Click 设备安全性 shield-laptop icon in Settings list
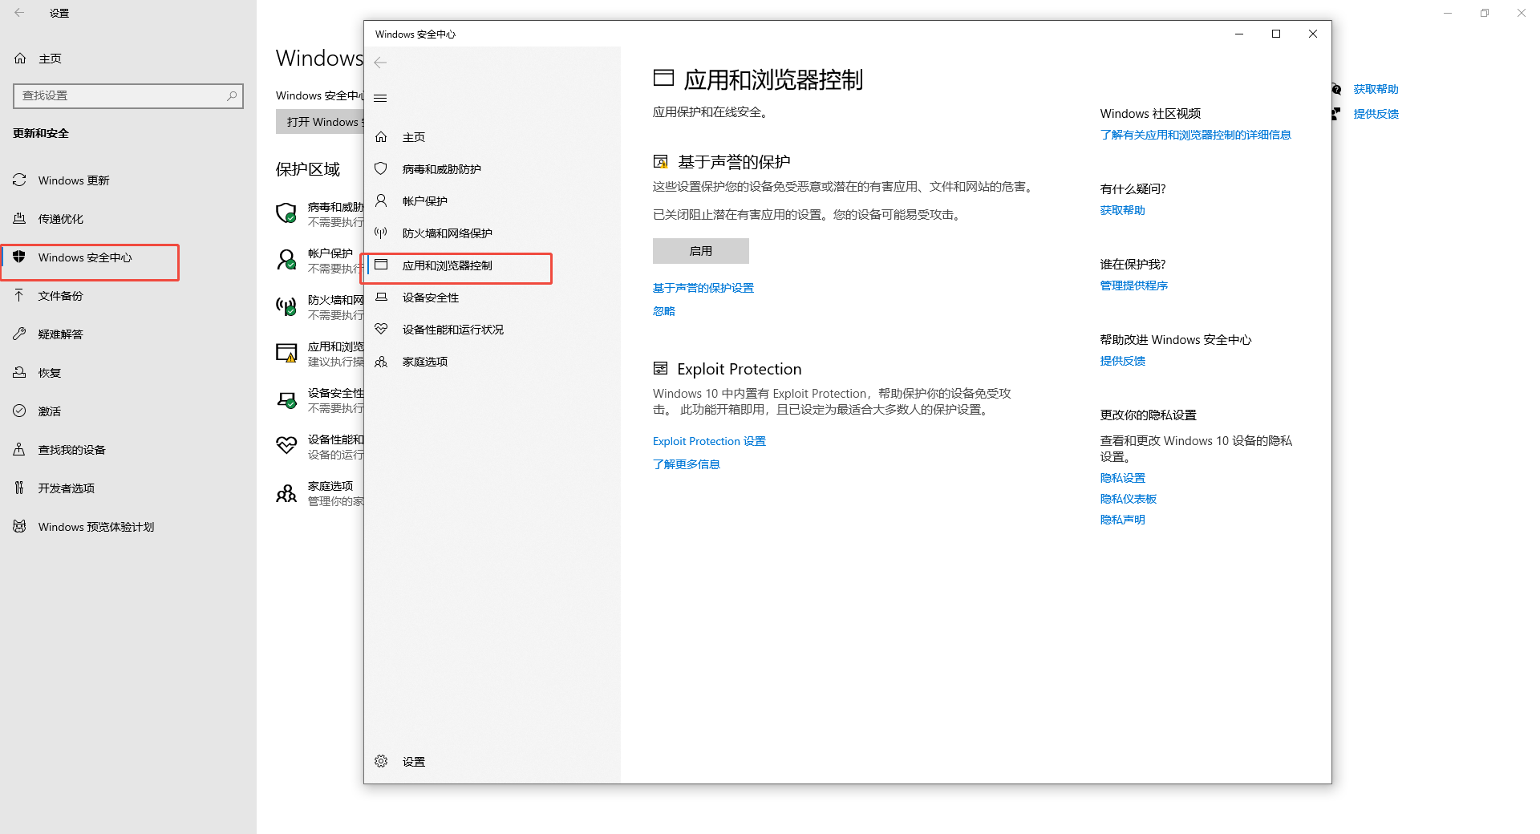 (286, 400)
